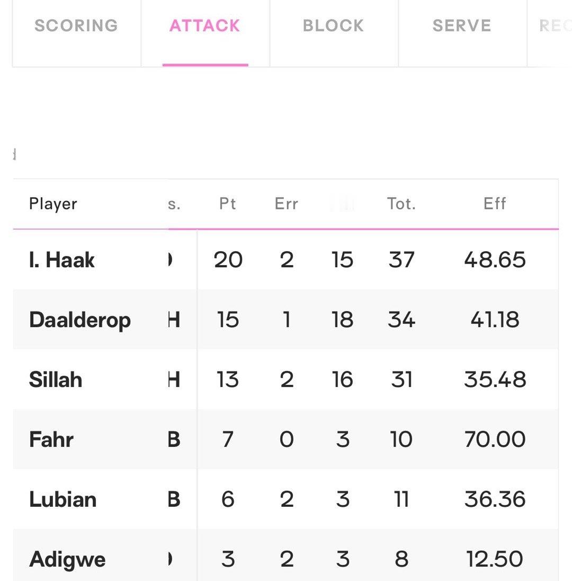Click the Err column header
The image size is (572, 581).
(x=287, y=204)
